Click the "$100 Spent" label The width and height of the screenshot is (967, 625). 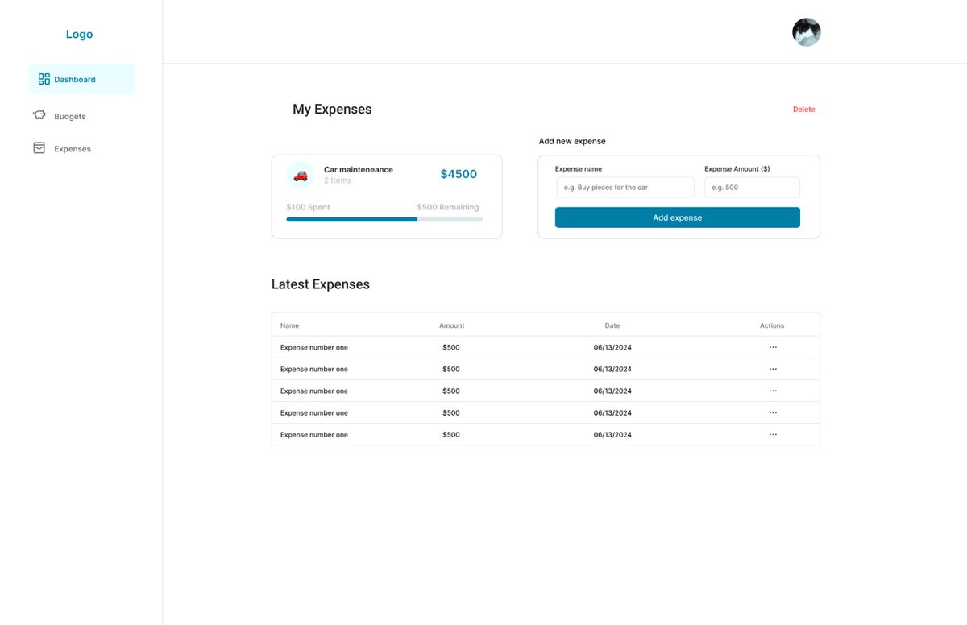coord(308,207)
